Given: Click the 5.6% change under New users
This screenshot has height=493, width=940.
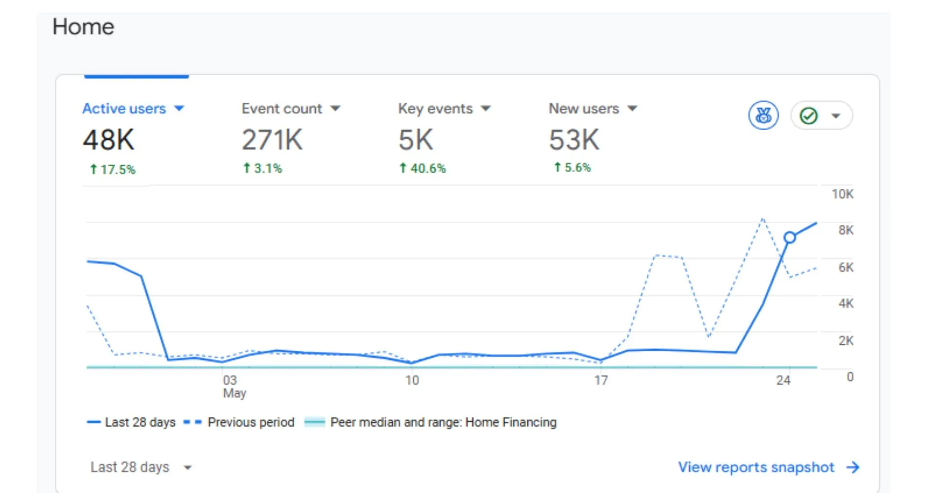Looking at the screenshot, I should [572, 167].
